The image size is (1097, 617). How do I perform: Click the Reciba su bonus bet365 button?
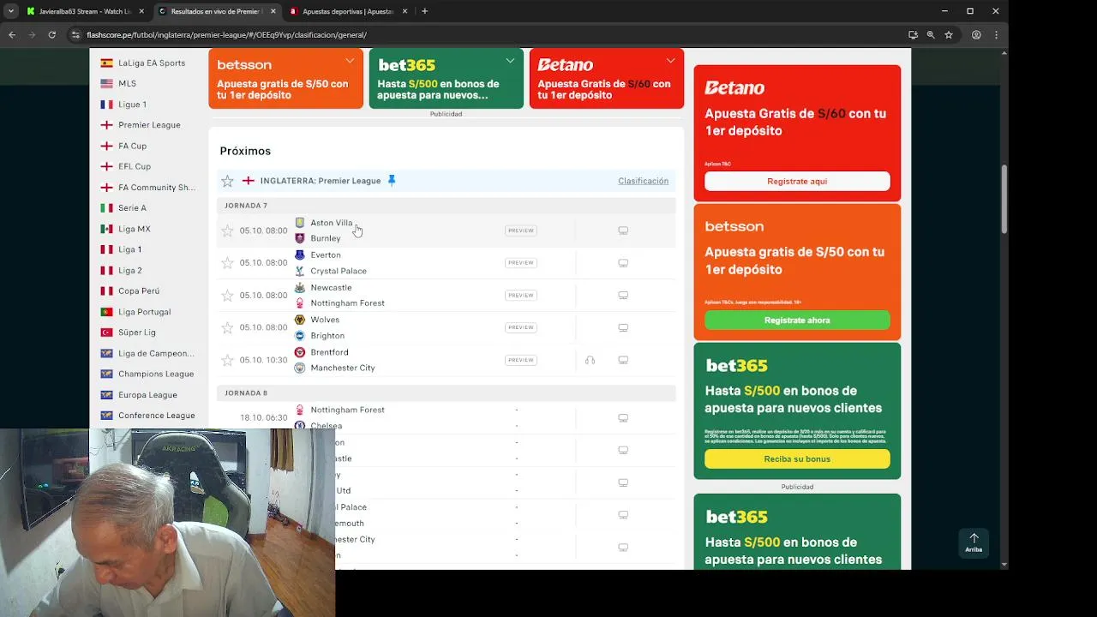click(797, 458)
